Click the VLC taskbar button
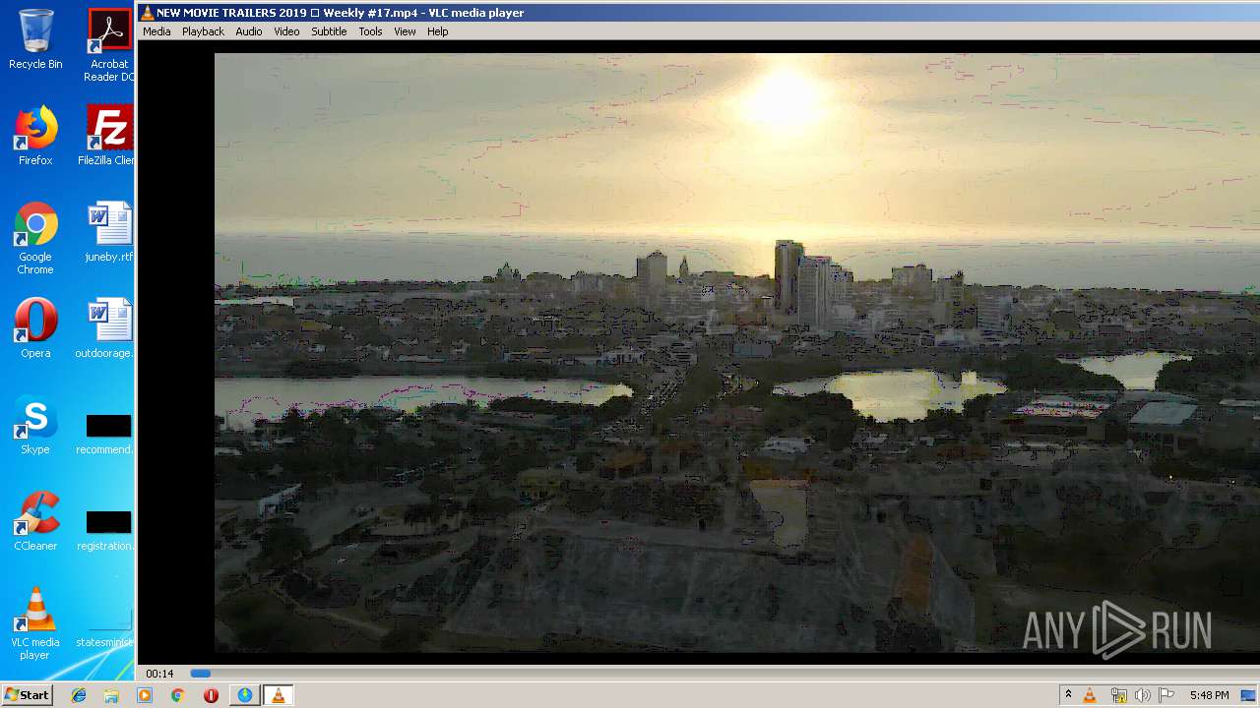 (278, 695)
